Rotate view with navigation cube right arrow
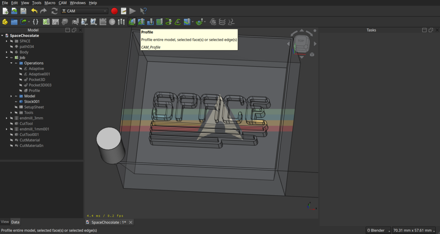This screenshot has height=234, width=440. (x=315, y=44)
